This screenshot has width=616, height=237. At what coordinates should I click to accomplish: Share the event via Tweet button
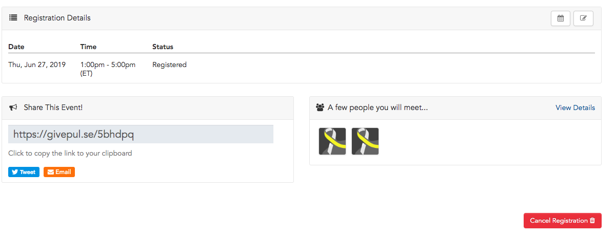tap(24, 172)
